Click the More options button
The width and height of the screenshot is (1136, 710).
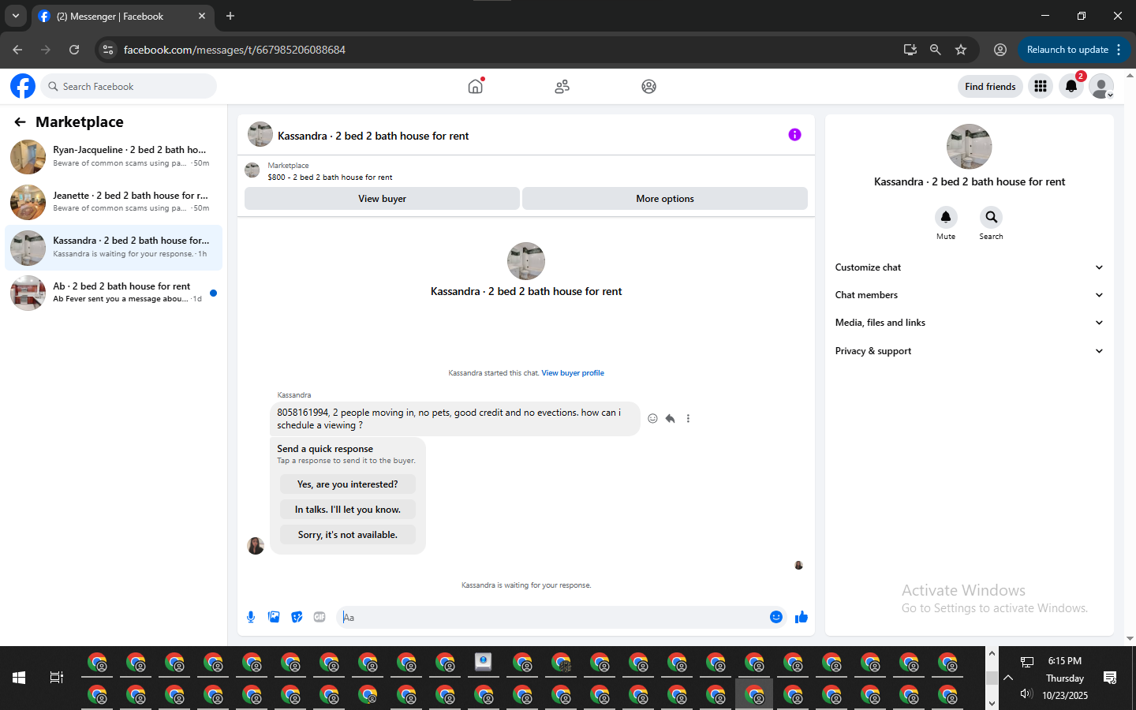click(665, 199)
